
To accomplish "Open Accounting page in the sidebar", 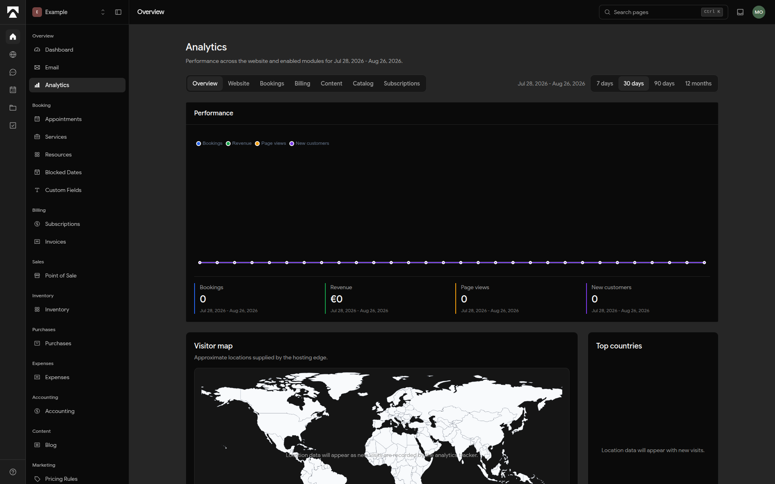I will [x=77, y=411].
